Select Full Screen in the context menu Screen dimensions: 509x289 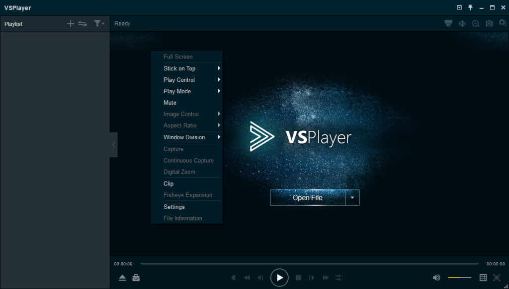tap(187, 57)
